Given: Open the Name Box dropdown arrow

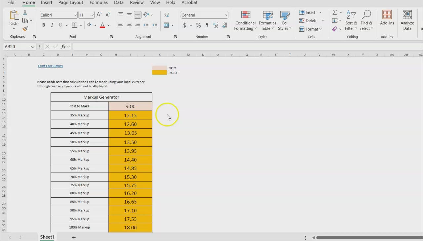Looking at the screenshot, I should pyautogui.click(x=32, y=47).
